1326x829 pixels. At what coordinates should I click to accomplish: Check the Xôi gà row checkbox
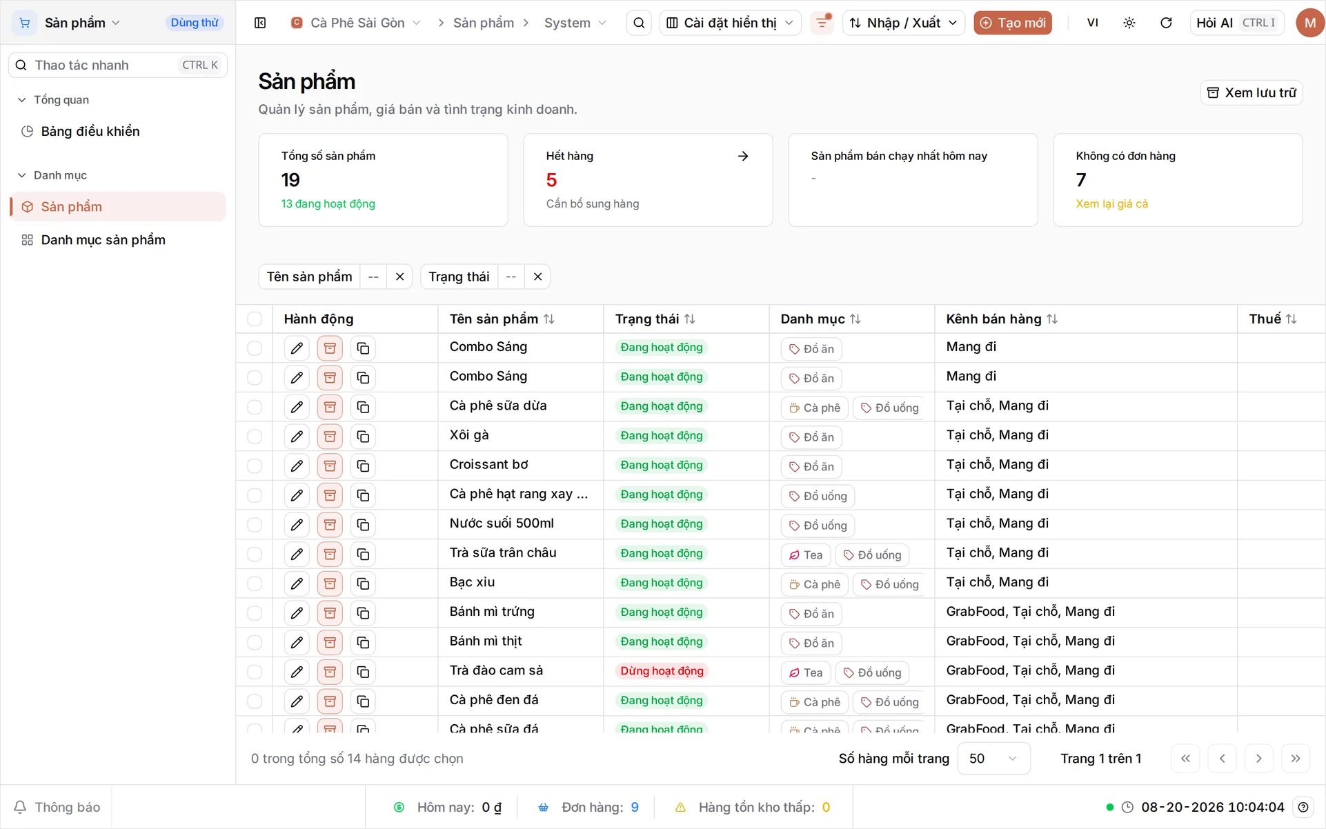(x=255, y=437)
